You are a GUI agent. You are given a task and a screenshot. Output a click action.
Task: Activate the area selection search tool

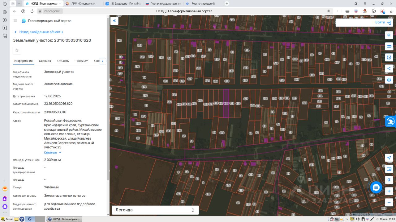389,57
